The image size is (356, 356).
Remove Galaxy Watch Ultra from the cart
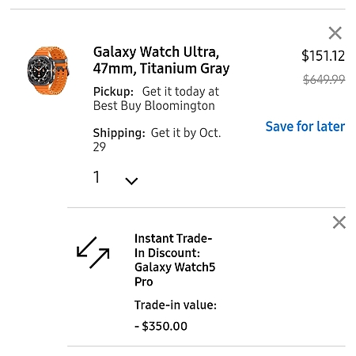click(x=335, y=33)
